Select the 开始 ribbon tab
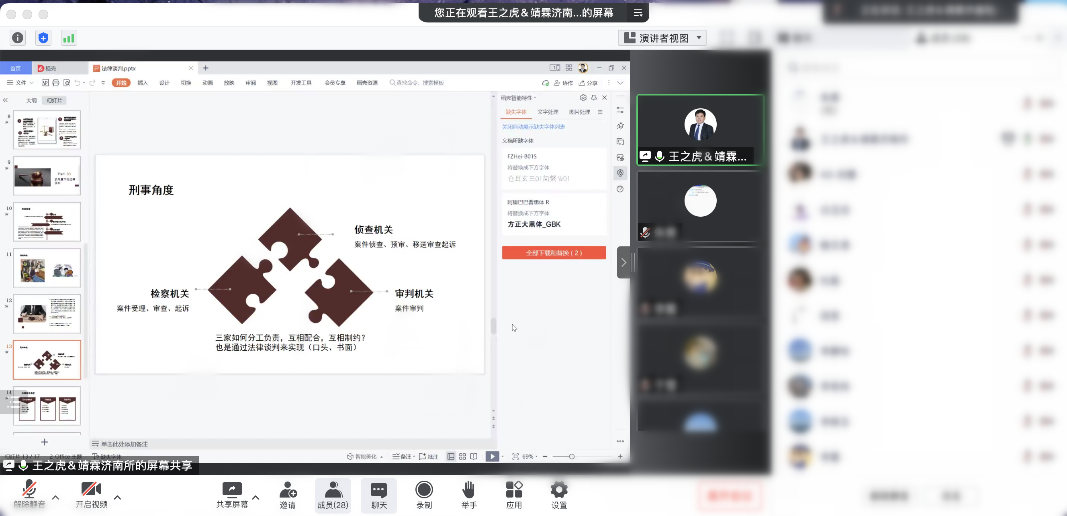 click(121, 83)
